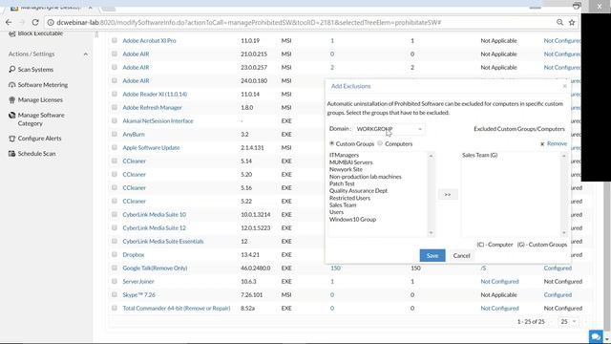The height and width of the screenshot is (344, 611).
Task: Select Windows10 Group in the groups list
Action: (352, 219)
